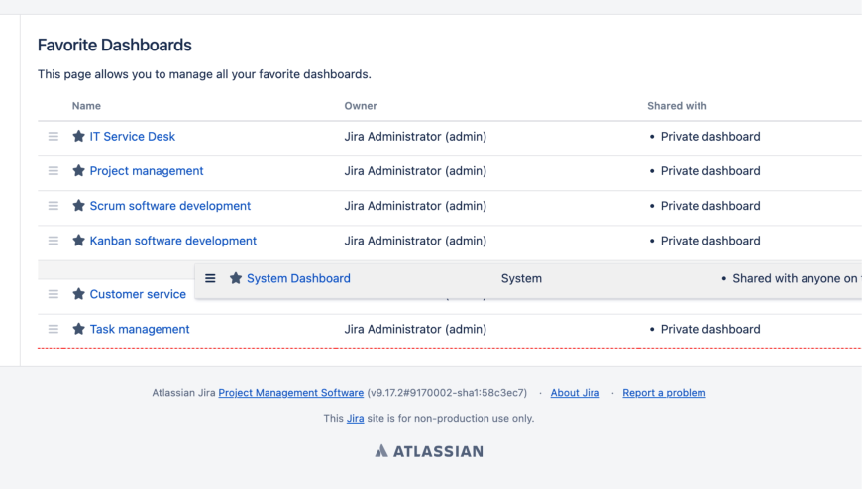862x489 pixels.
Task: Open the System Dashboard link
Action: 298,279
